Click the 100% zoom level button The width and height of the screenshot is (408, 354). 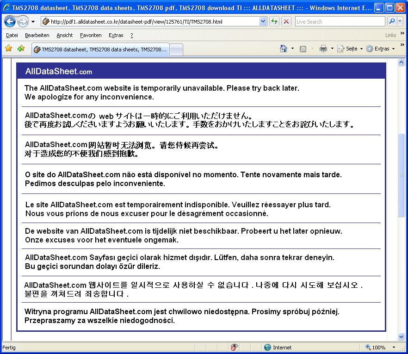[x=376, y=347]
